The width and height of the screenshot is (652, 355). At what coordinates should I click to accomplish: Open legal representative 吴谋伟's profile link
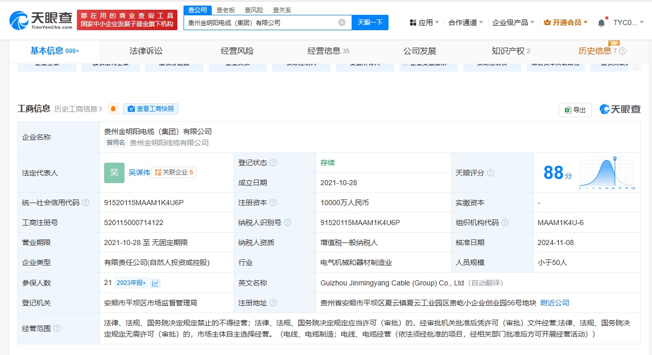[x=139, y=172]
